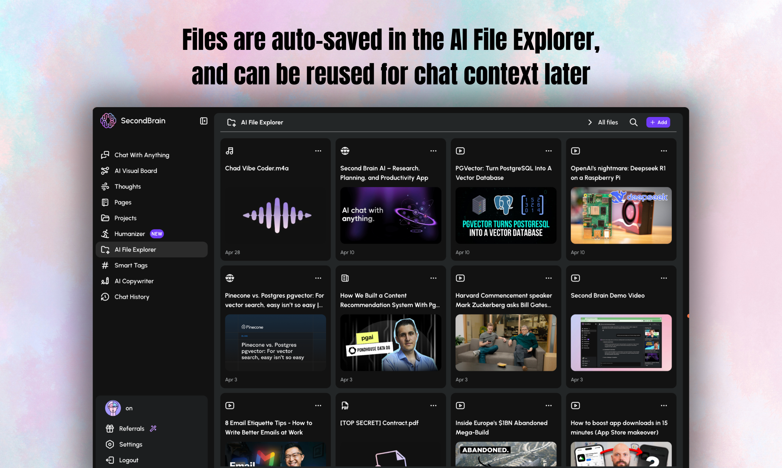Click the user avatar

coord(113,408)
